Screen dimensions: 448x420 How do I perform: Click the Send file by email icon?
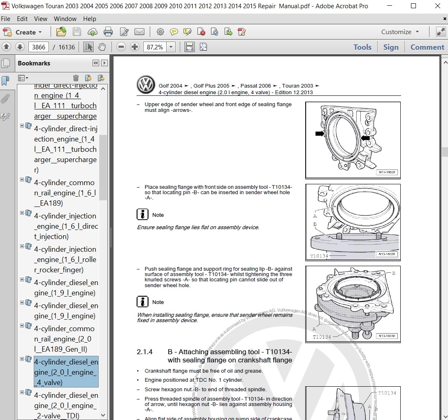coord(139,32)
